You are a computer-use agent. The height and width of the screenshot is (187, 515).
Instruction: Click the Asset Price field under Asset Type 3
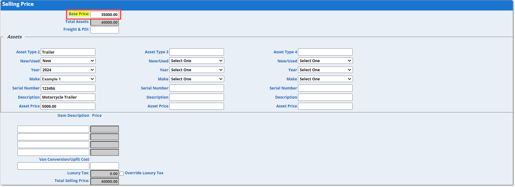pos(197,106)
